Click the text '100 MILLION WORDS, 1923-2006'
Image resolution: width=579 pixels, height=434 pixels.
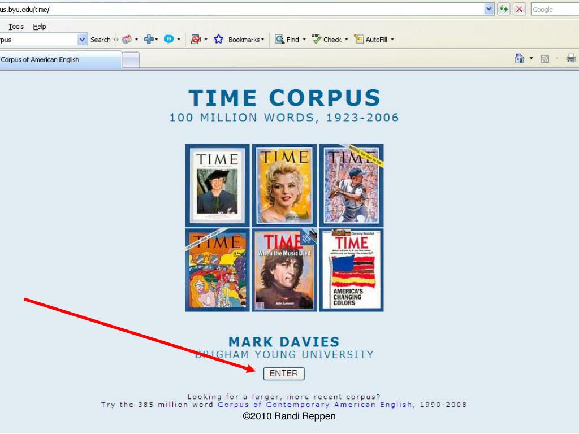coord(284,118)
